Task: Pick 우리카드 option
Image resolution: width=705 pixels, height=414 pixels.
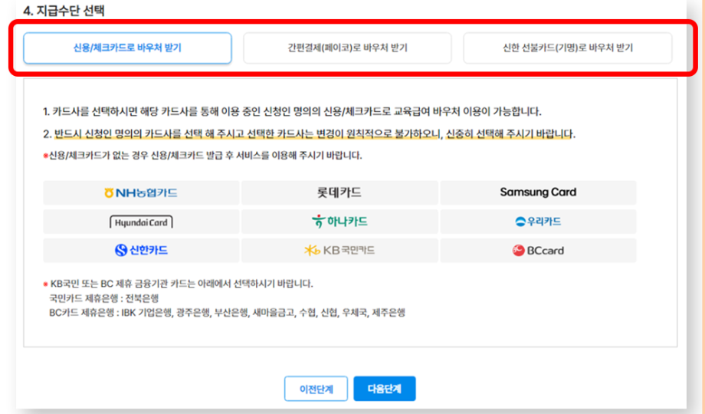Action: 538,222
